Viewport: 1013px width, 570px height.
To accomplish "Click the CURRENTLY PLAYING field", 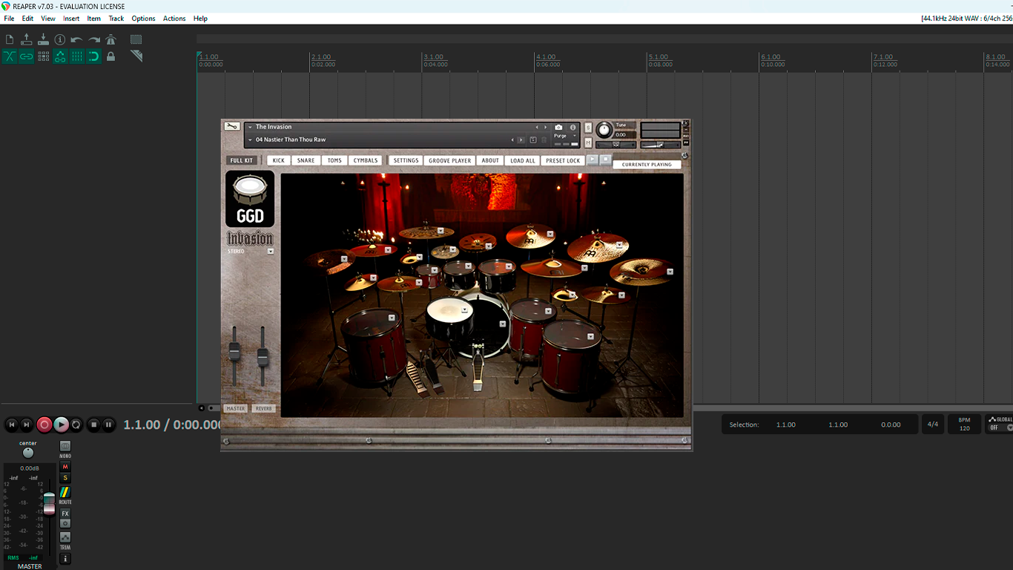I will point(647,165).
